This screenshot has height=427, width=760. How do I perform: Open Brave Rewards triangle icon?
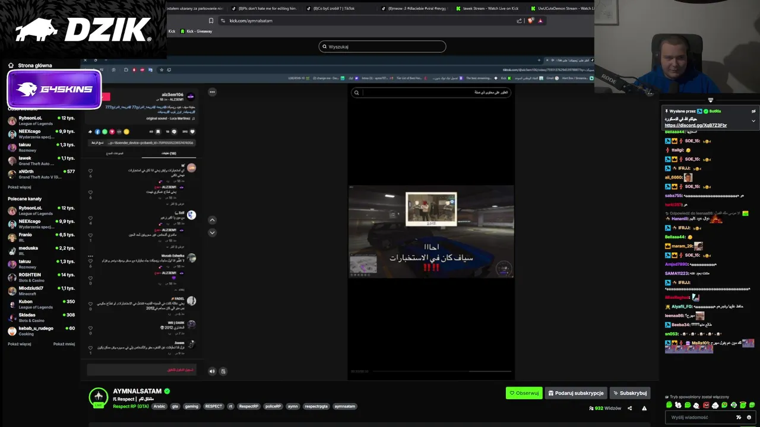(540, 21)
